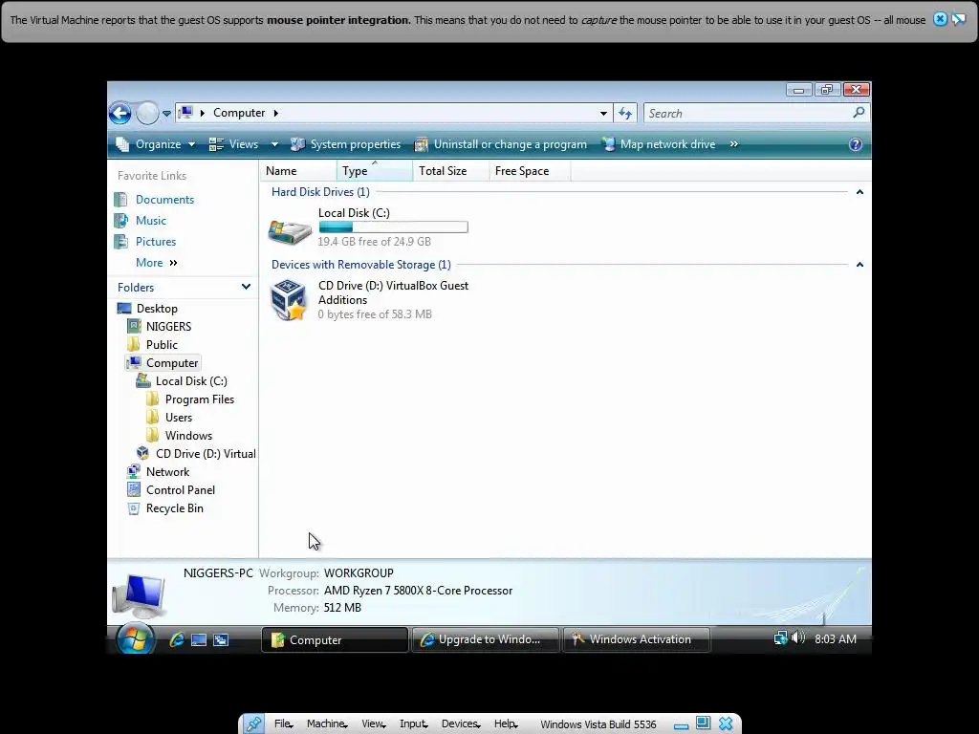Open the VirtualBox Machine menu
The height and width of the screenshot is (734, 979).
tap(327, 724)
